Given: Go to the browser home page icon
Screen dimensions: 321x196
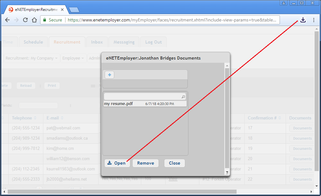Looking at the screenshot, I should click(34, 20).
